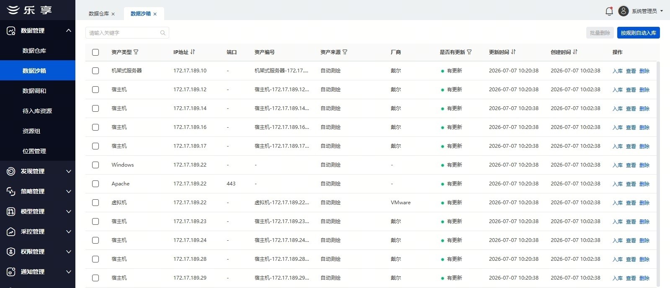Click 查看 for the Windows row
Image resolution: width=670 pixels, height=288 pixels.
pos(631,165)
